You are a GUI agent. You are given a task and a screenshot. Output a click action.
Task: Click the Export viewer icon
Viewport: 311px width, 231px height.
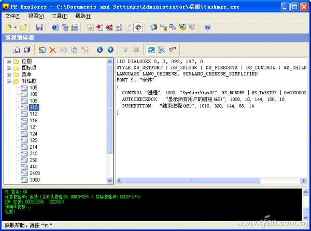90,27
